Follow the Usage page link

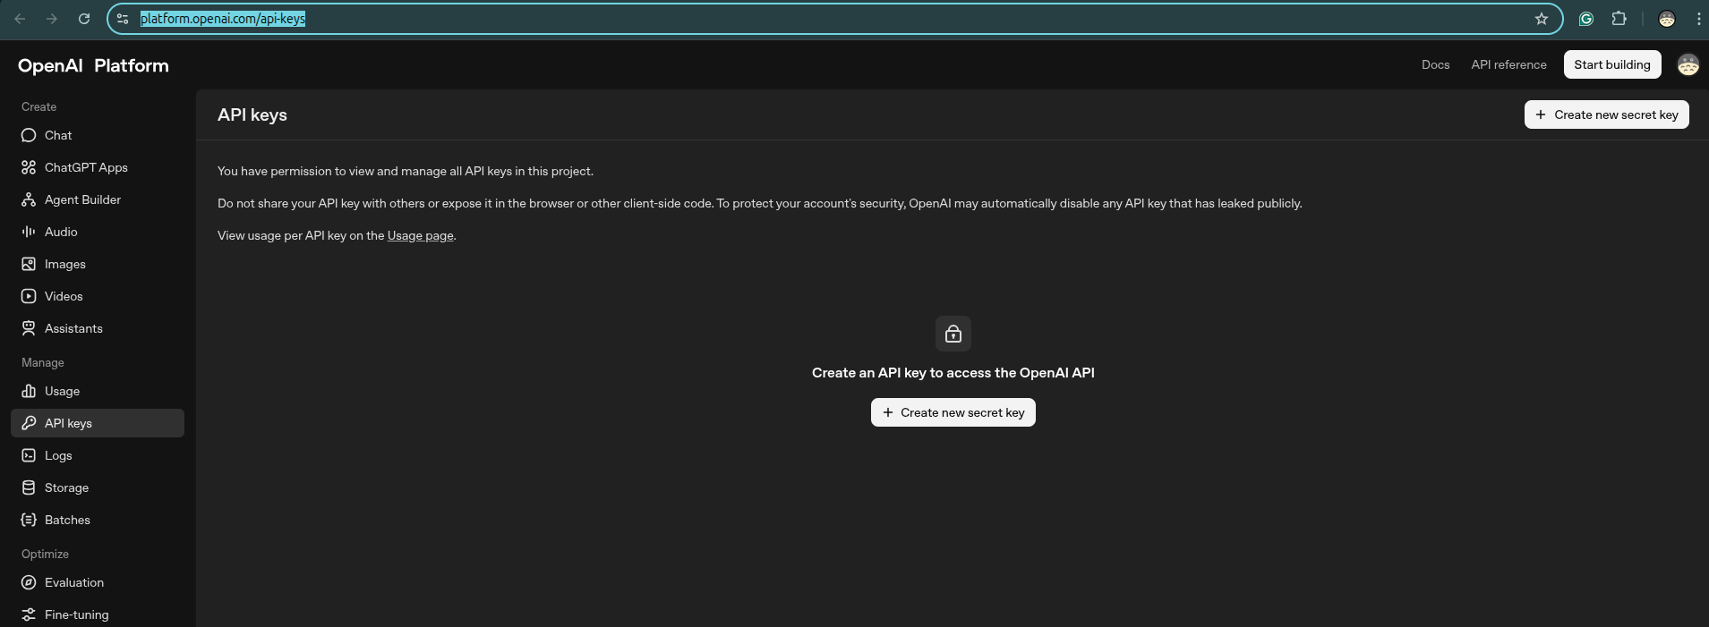[420, 235]
